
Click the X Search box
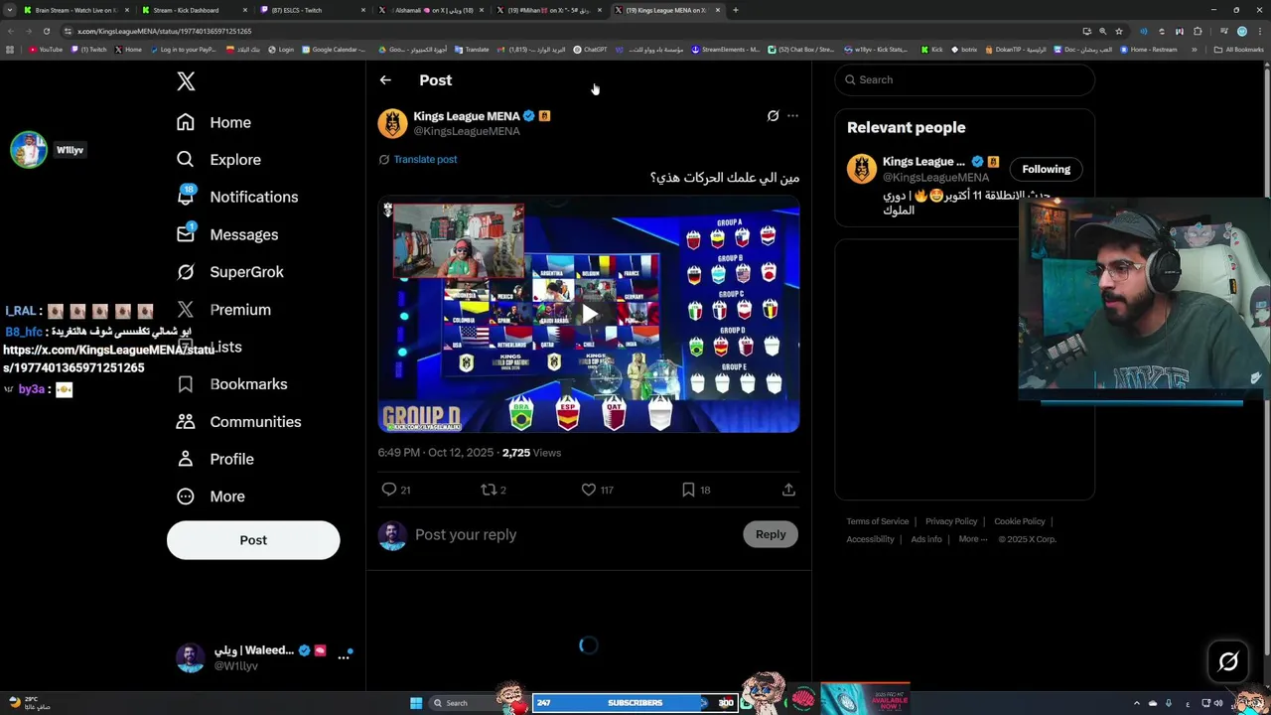[964, 79]
